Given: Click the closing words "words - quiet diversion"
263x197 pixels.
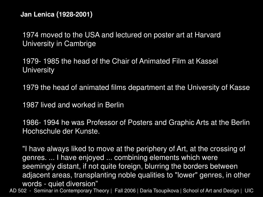Looking at the screenshot, I should pyautogui.click(x=60, y=184).
